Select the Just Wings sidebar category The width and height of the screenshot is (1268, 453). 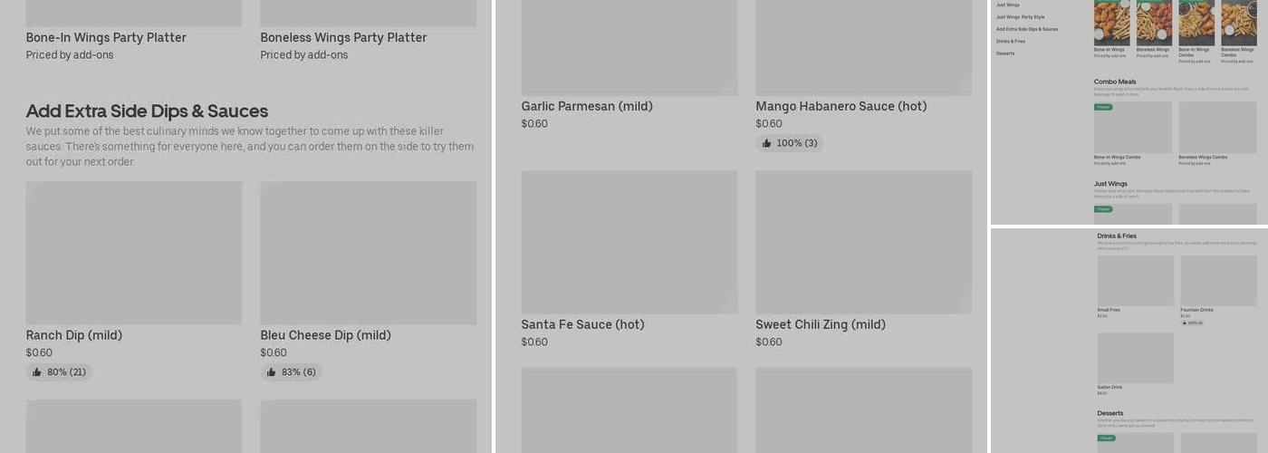[x=1007, y=5]
